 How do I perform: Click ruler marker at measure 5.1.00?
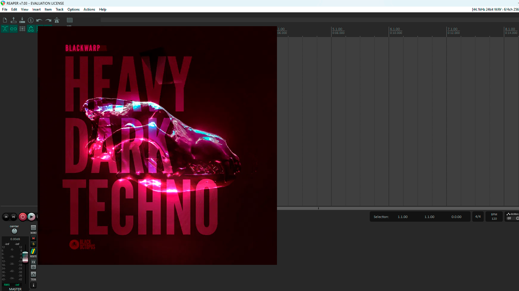[x=337, y=29]
